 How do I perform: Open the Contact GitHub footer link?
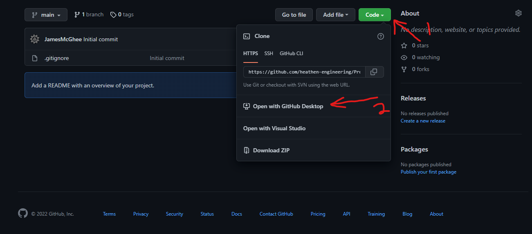(276, 214)
